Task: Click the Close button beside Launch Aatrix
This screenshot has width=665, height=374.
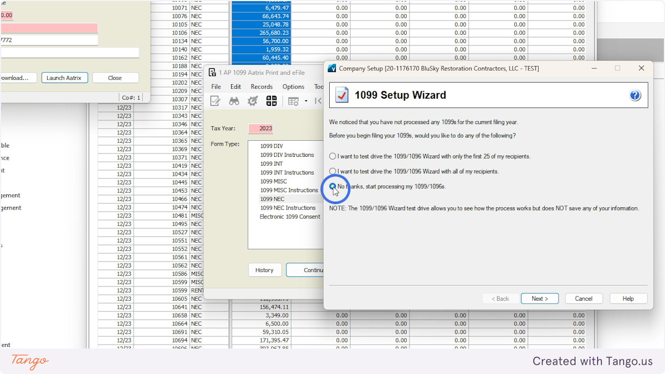Action: pyautogui.click(x=115, y=78)
